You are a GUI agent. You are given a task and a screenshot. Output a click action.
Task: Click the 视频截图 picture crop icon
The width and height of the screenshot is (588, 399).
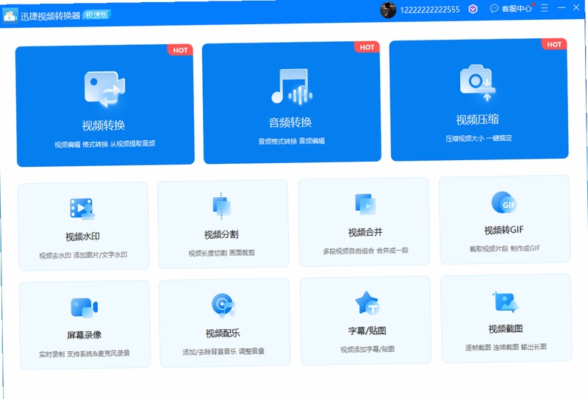[506, 301]
